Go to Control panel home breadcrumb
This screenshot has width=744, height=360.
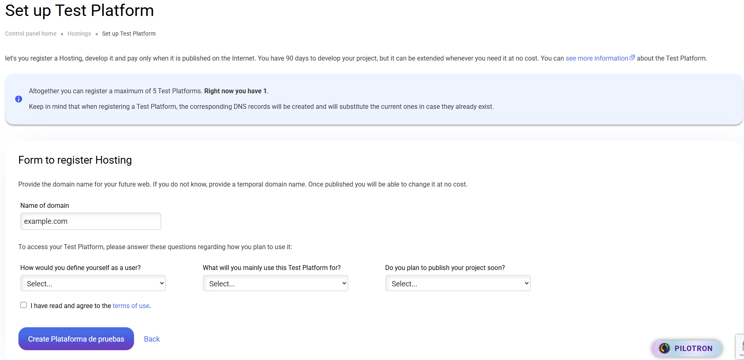pyautogui.click(x=31, y=34)
